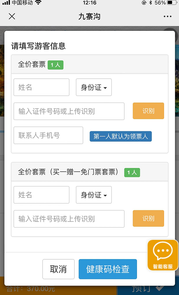The image size is (179, 295).
Task: Open the 智能客服 chat assistant icon
Action: click(163, 255)
